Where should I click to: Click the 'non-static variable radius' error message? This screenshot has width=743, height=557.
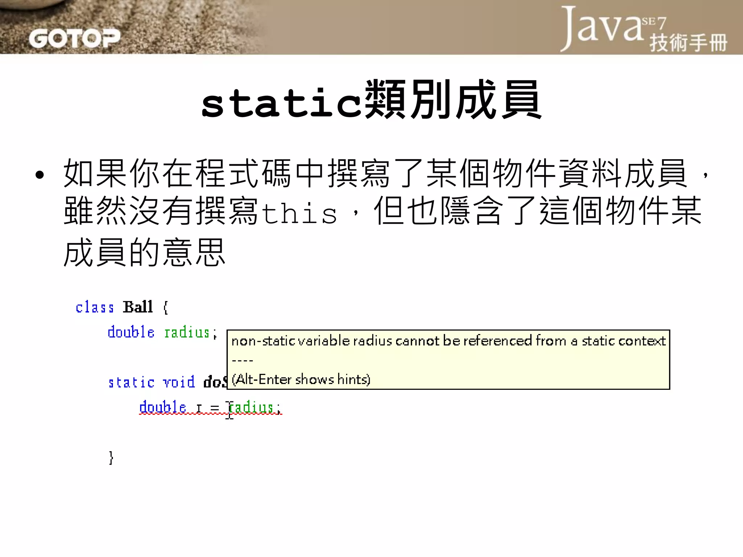[448, 341]
